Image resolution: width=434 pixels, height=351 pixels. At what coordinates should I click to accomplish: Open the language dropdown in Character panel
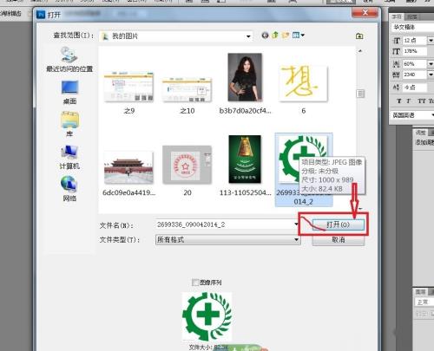[413, 115]
